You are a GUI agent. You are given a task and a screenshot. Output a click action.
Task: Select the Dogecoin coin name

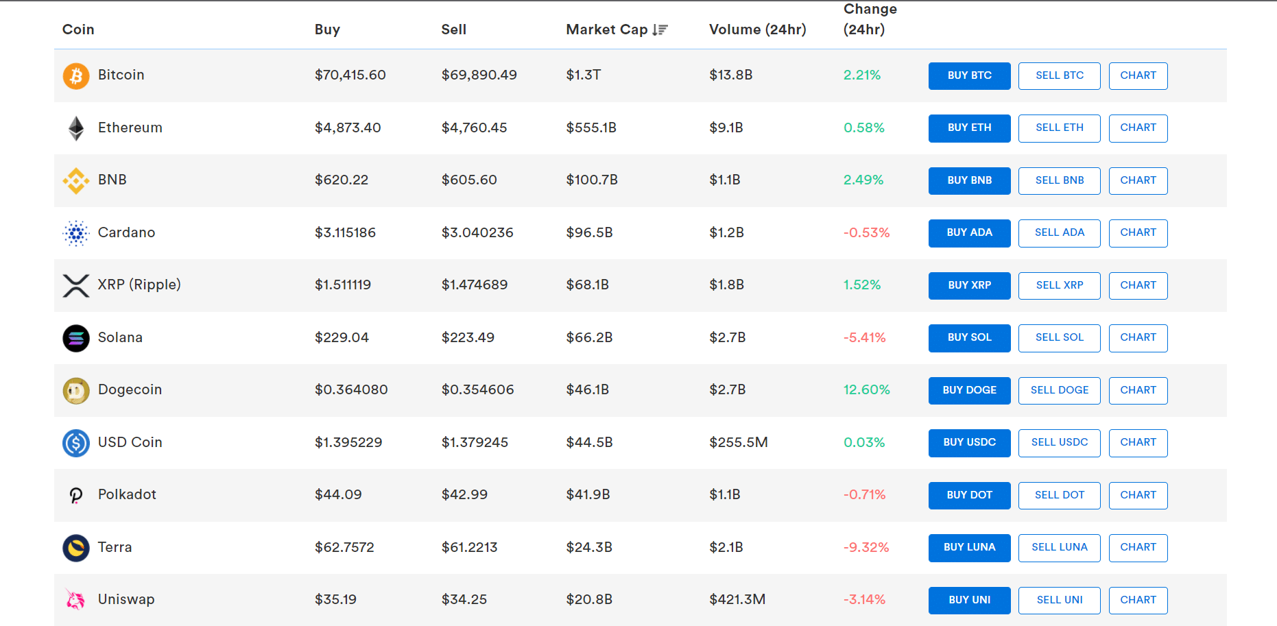[130, 389]
